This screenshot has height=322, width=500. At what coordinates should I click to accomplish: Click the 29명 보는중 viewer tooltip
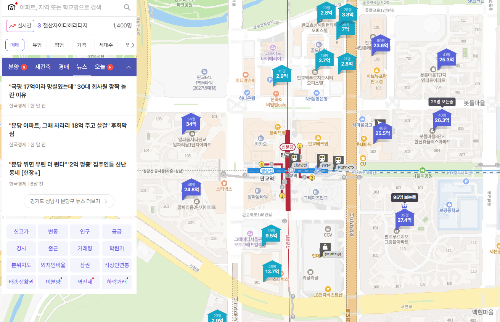442,102
